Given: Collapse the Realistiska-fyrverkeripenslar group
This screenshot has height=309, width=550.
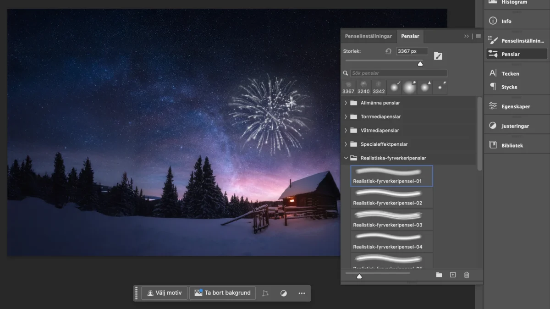Looking at the screenshot, I should coord(346,158).
